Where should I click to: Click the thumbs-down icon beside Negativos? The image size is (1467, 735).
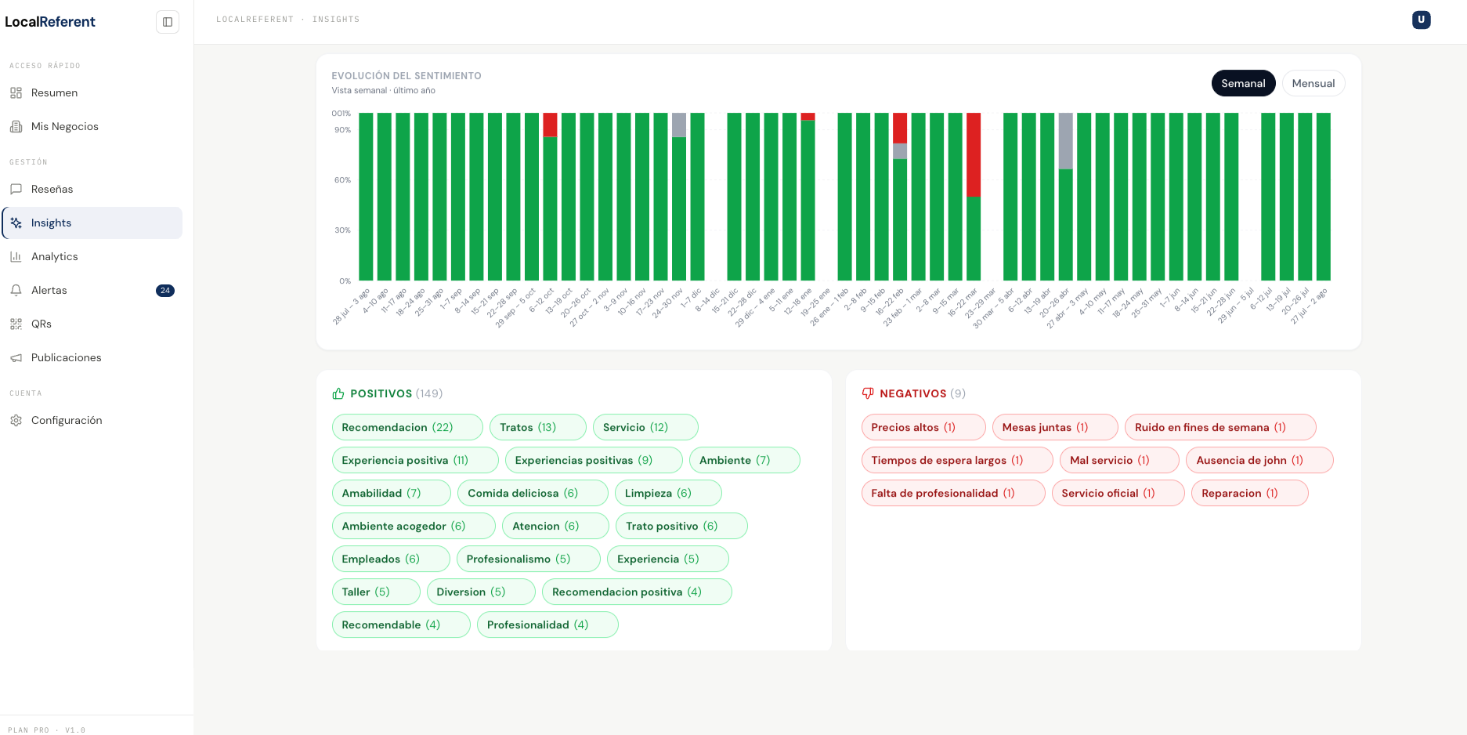click(868, 393)
